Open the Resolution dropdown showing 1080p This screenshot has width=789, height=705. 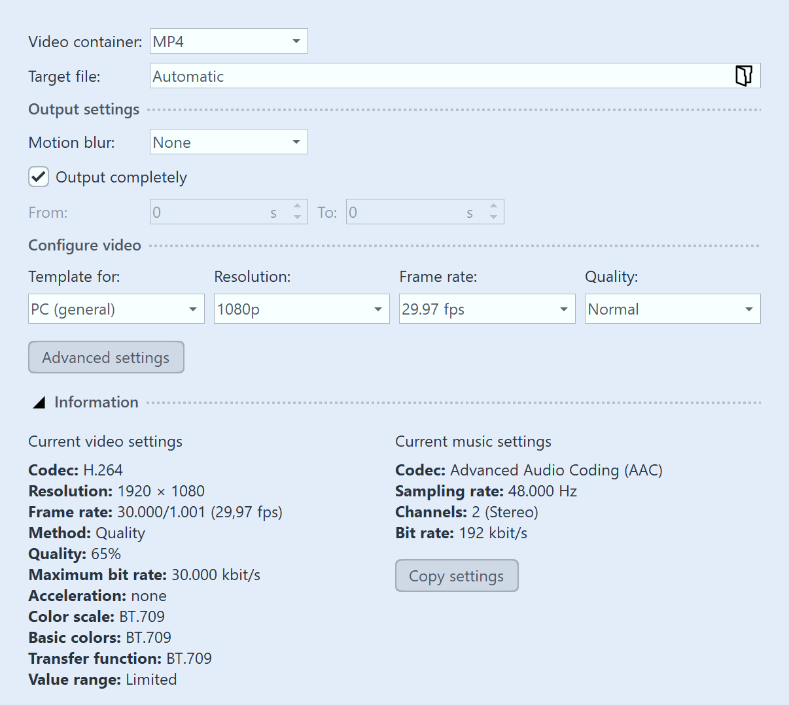click(x=301, y=309)
